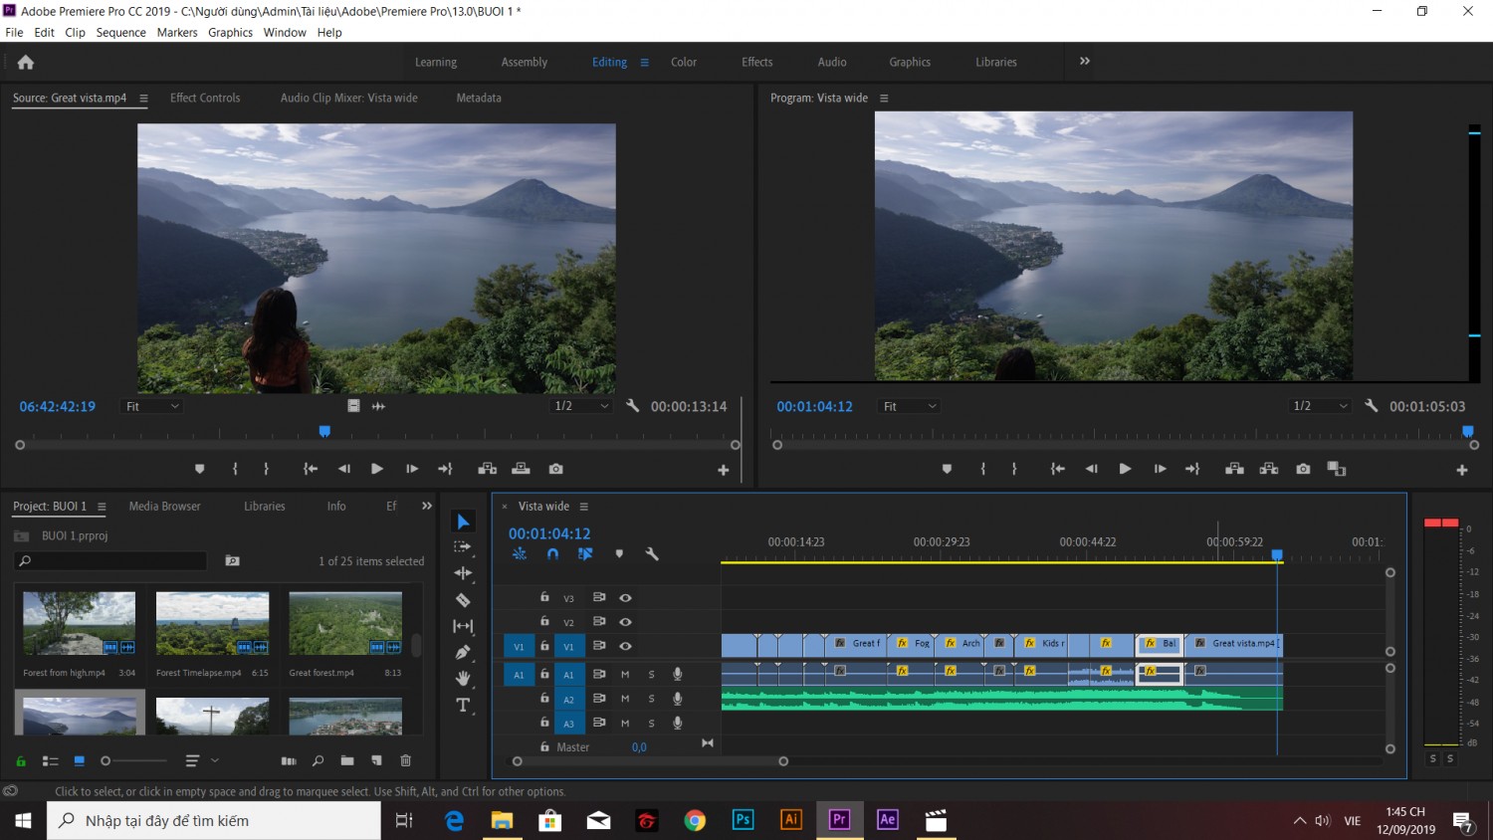Select the Forest Timelapse.mp4 thumbnail
This screenshot has height=840, width=1493.
[x=212, y=623]
